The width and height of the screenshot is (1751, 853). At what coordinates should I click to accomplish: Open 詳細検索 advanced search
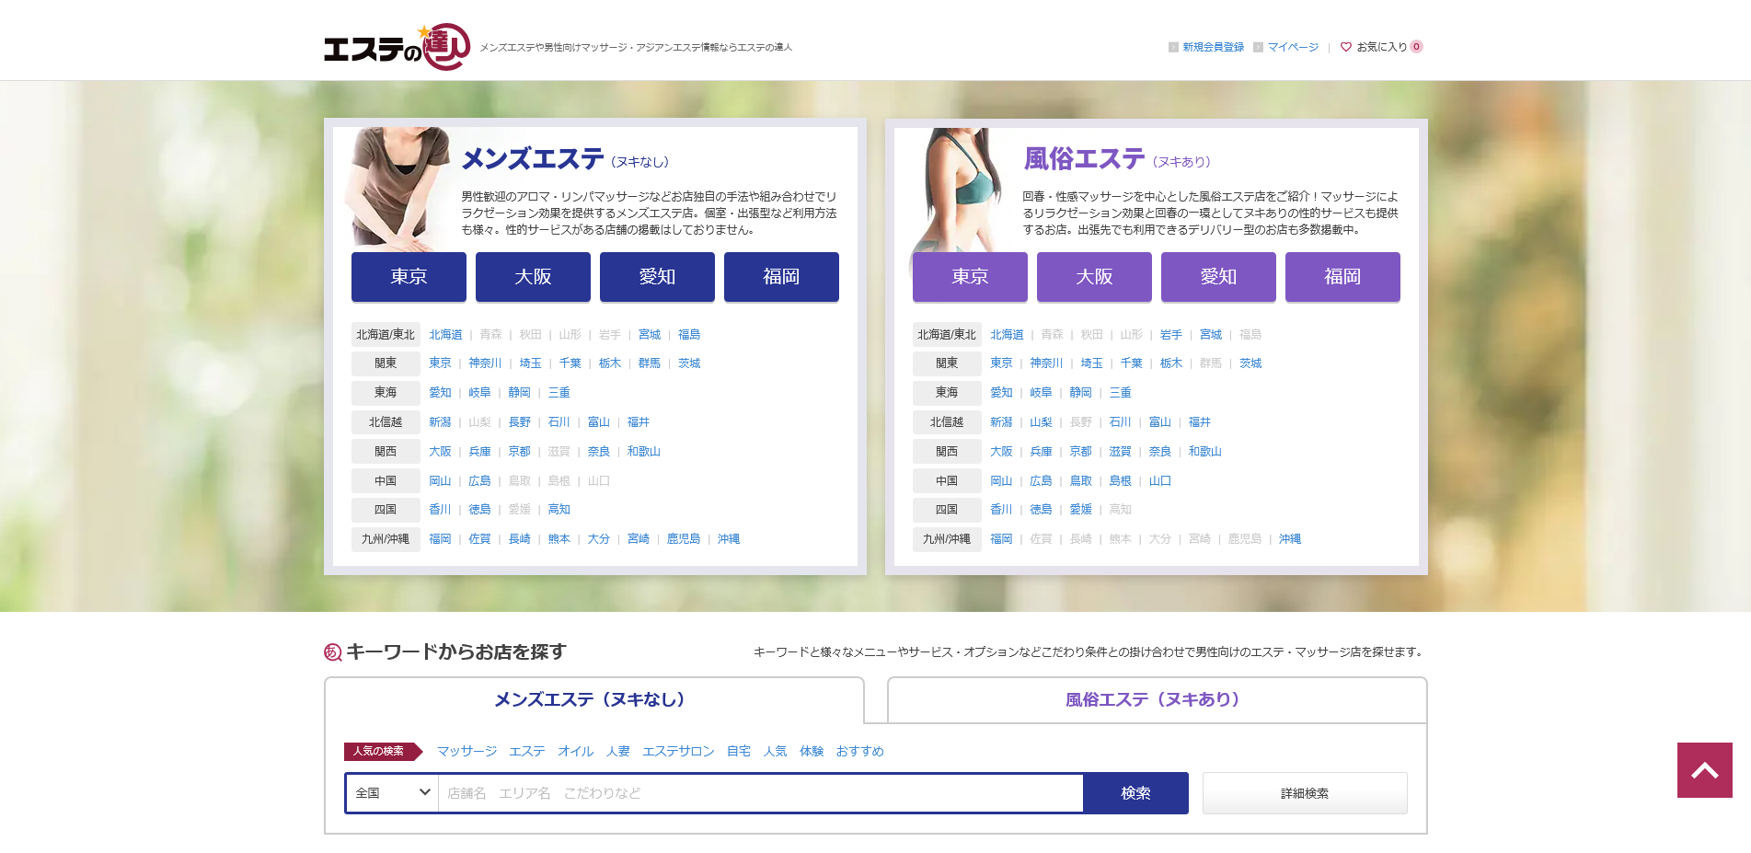tap(1304, 793)
